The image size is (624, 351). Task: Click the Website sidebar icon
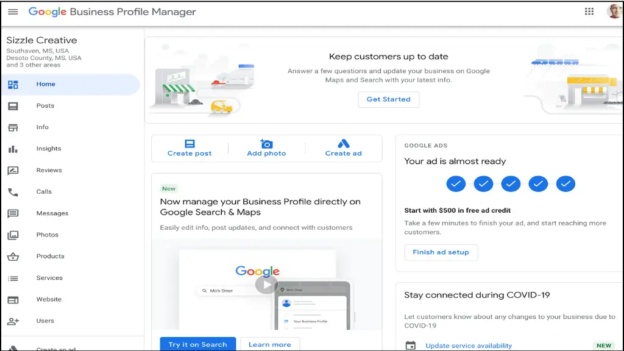(x=13, y=300)
